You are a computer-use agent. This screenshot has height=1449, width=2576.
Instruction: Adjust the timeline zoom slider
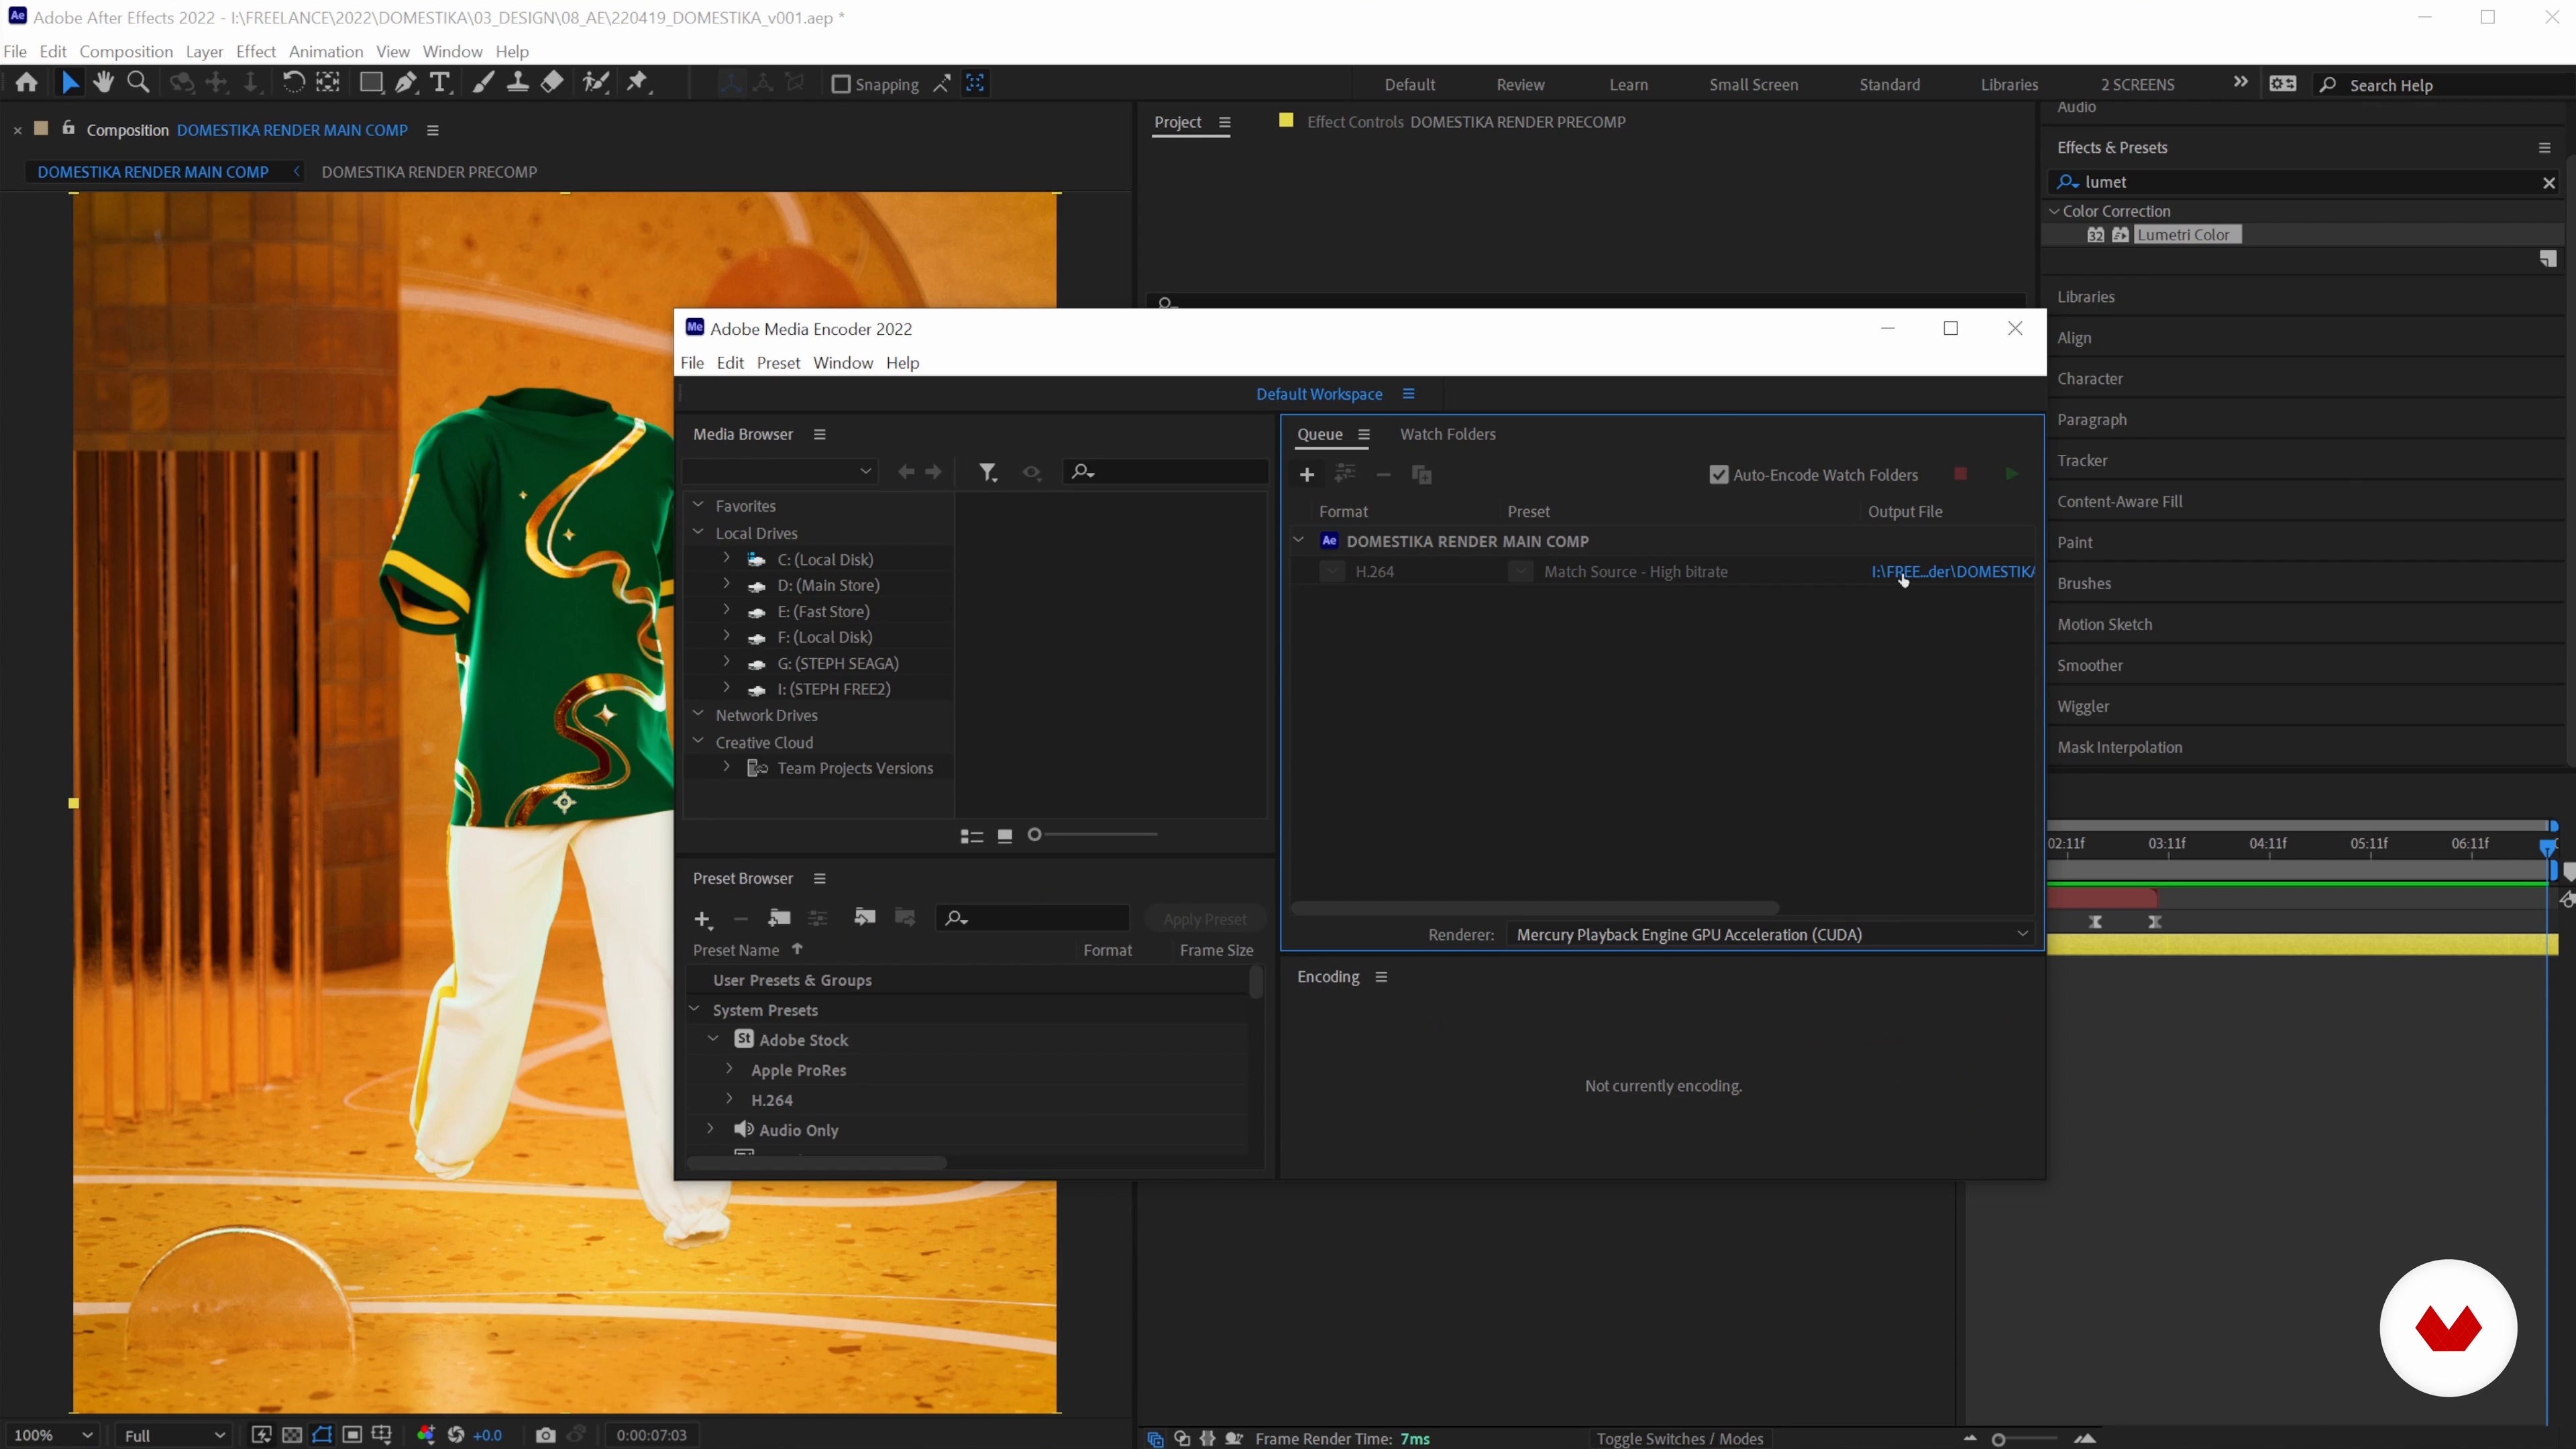click(1999, 1439)
